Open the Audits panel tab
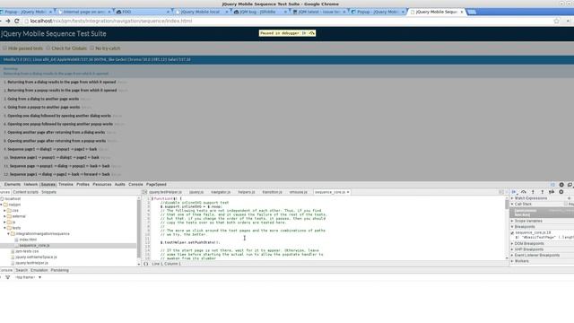Screen dimensions: 574x323 click(x=120, y=185)
